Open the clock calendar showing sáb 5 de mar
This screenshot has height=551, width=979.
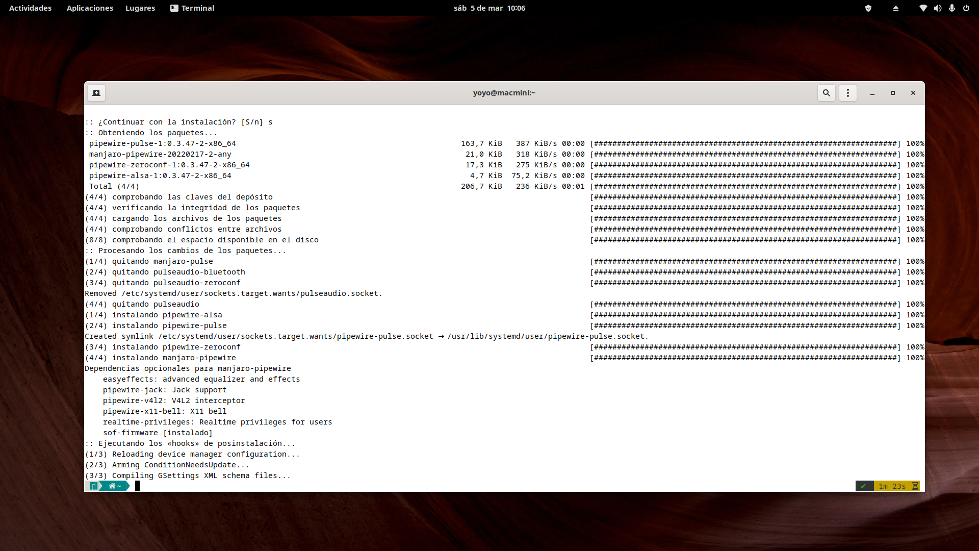[489, 8]
